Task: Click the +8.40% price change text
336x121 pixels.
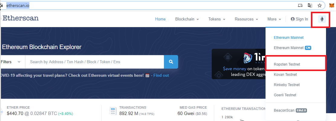Action: click(66, 114)
